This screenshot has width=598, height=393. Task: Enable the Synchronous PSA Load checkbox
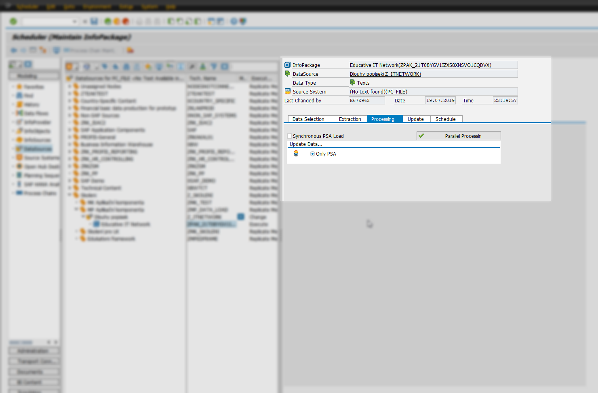(x=290, y=136)
